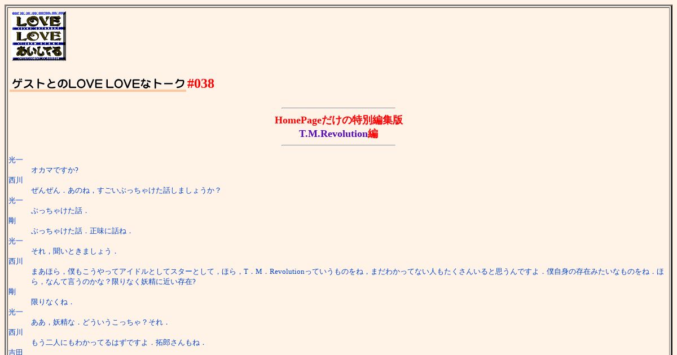This screenshot has height=355, width=677.
Task: Click the 西川 label above まあほら paragraph
Action: coord(16,261)
